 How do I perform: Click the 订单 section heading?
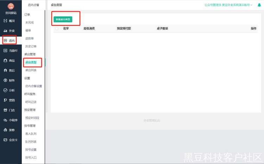point(27,14)
